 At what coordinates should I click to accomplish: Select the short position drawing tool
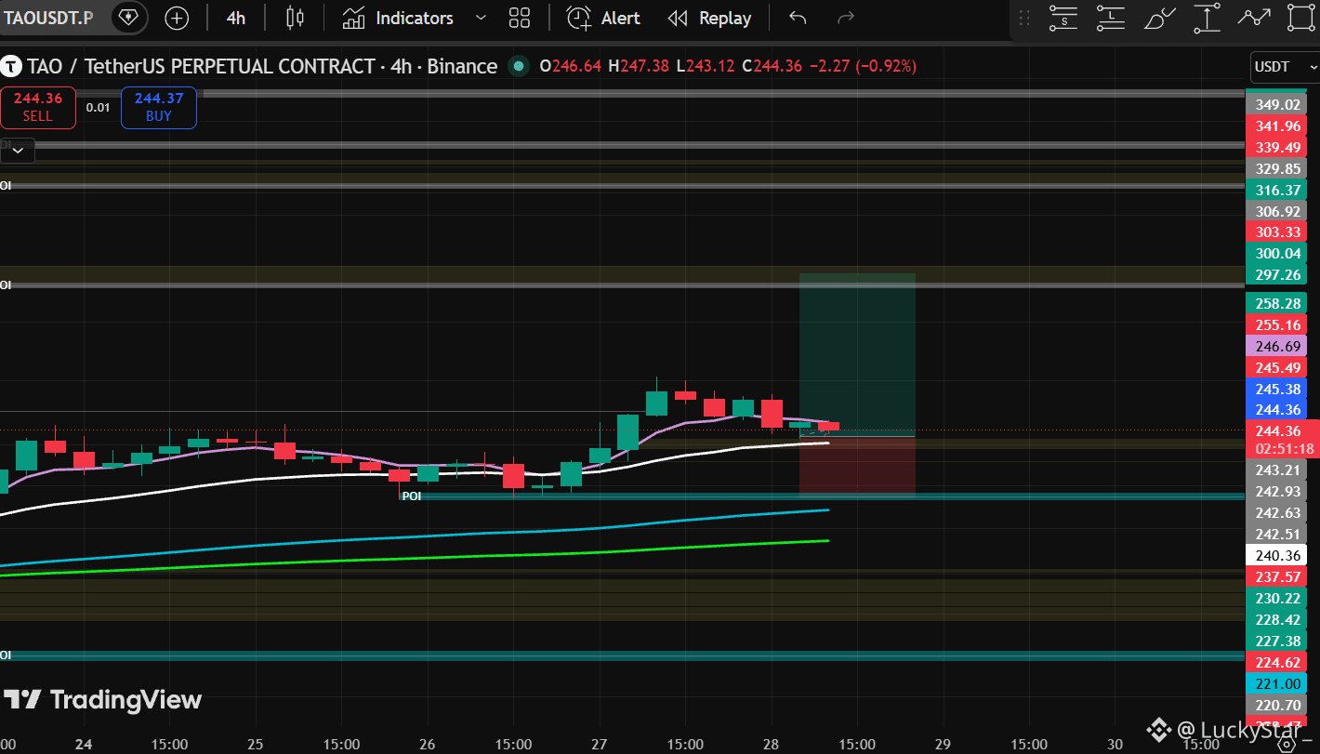(1063, 17)
